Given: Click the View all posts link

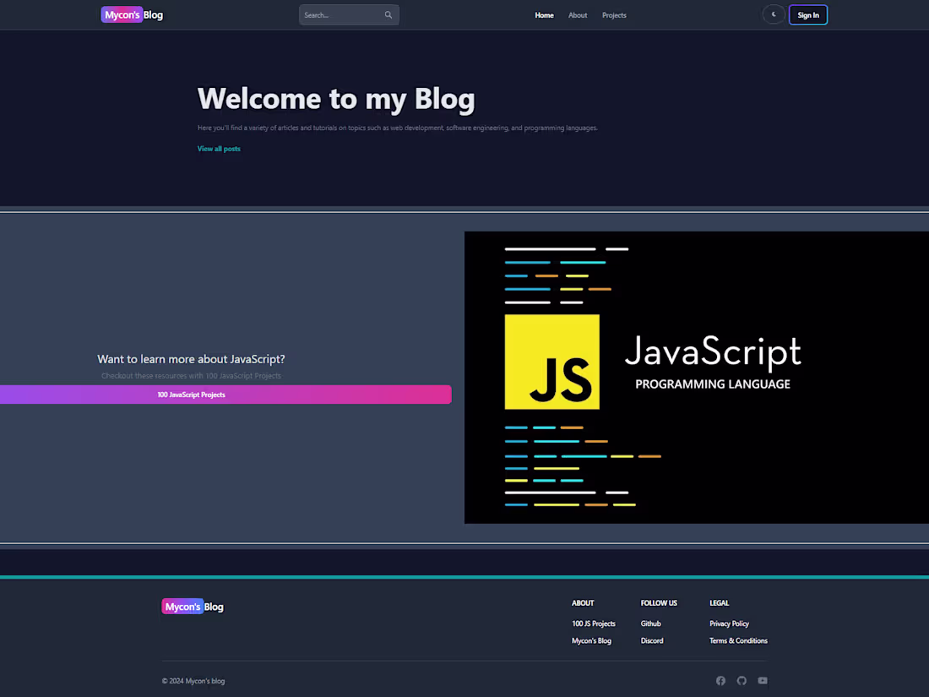Looking at the screenshot, I should (x=219, y=148).
